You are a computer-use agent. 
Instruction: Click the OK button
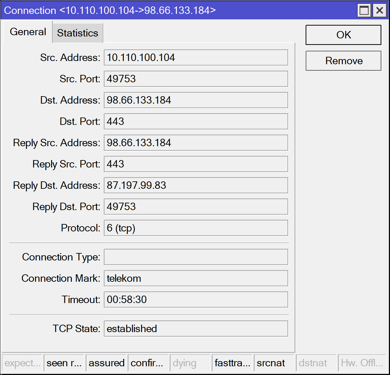point(343,35)
